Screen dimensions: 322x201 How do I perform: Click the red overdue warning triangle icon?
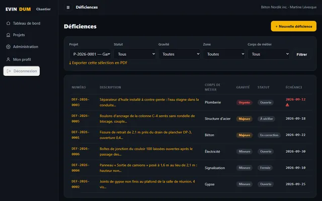point(287,105)
